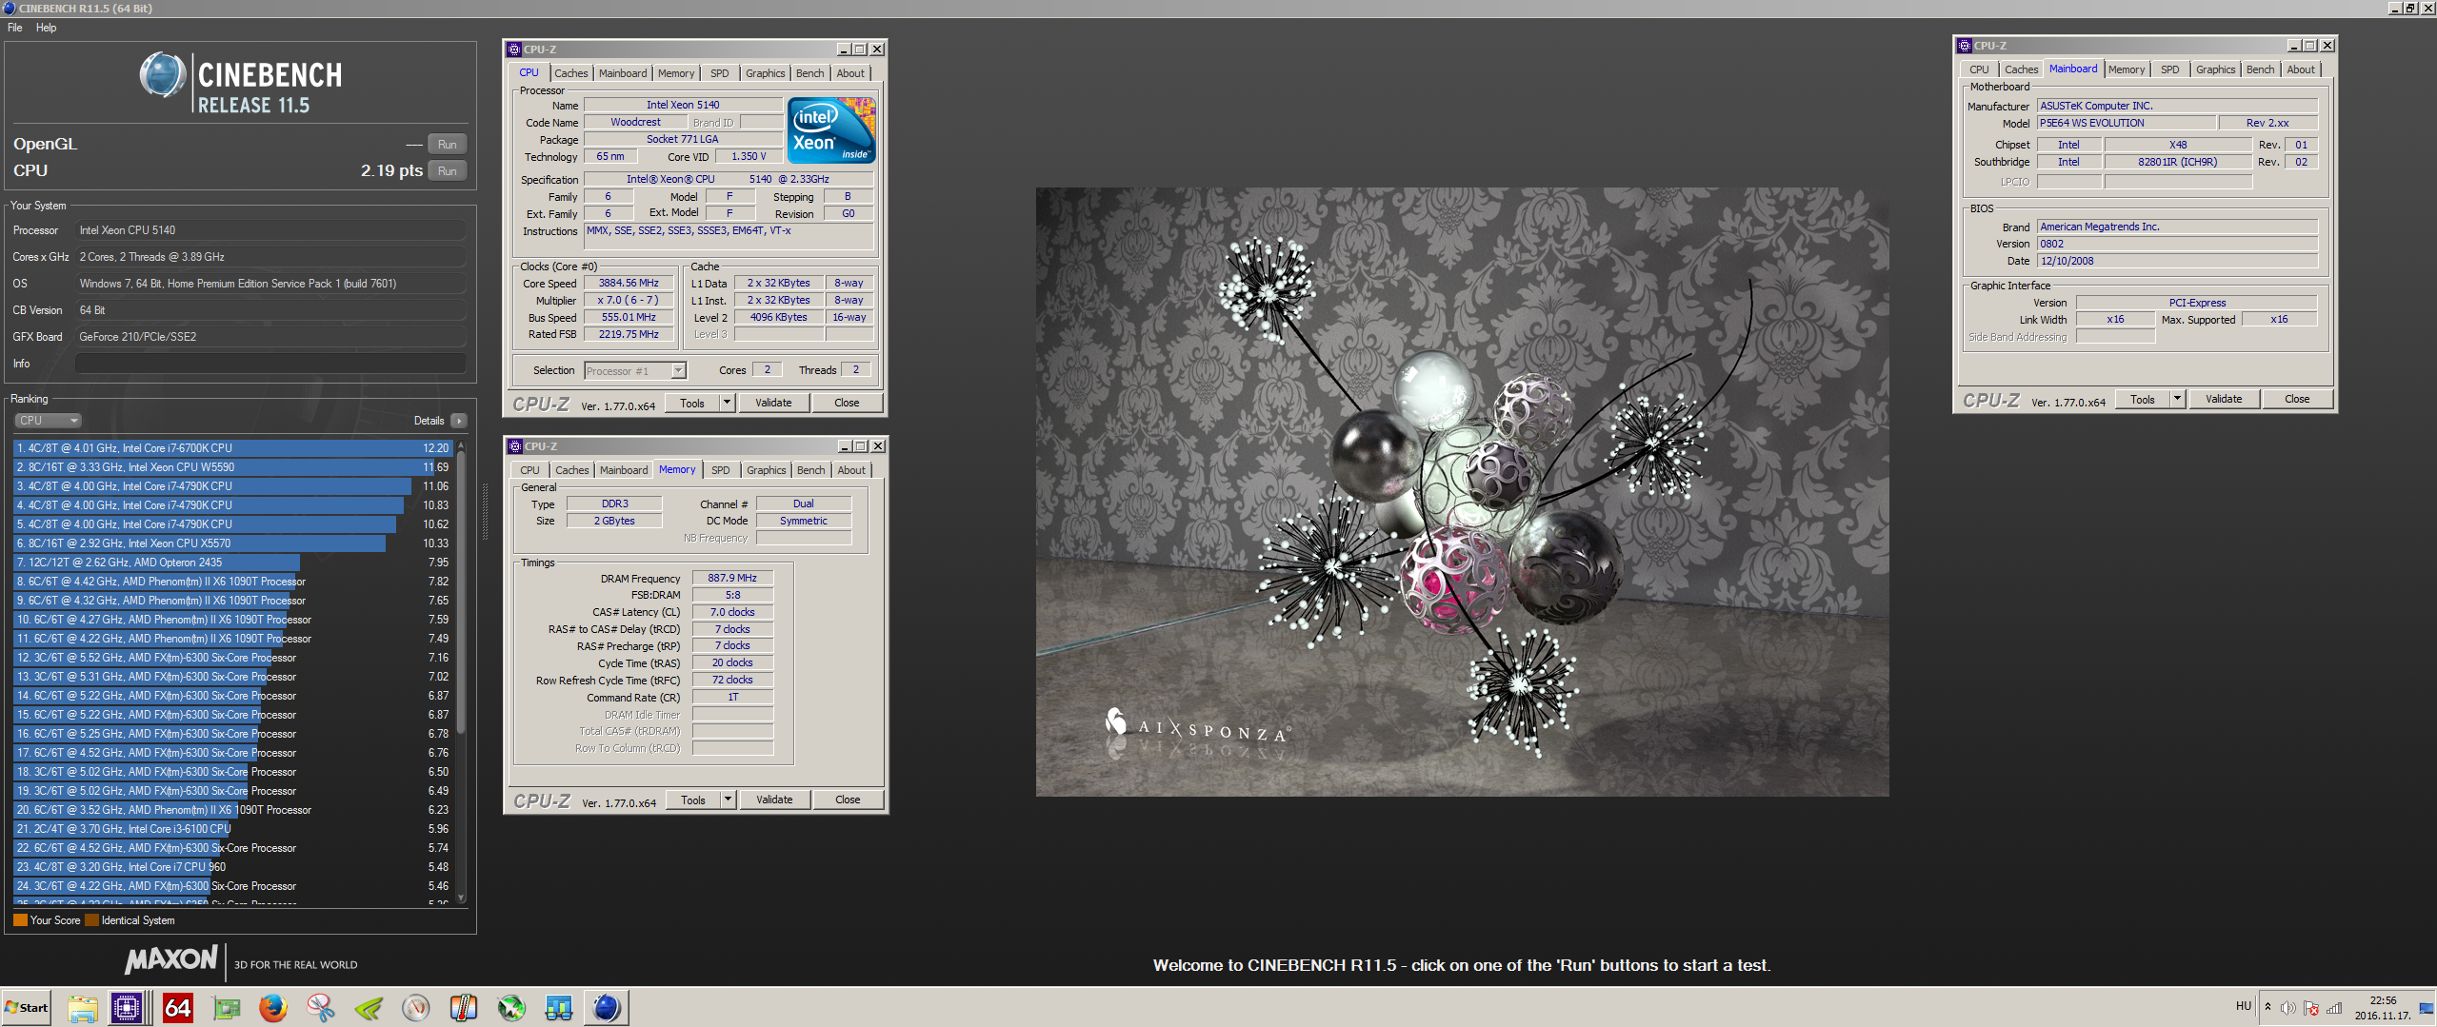Open Tools dropdown arrow in CPU-Z Mainboard window
2437x1027 pixels.
coord(2177,399)
